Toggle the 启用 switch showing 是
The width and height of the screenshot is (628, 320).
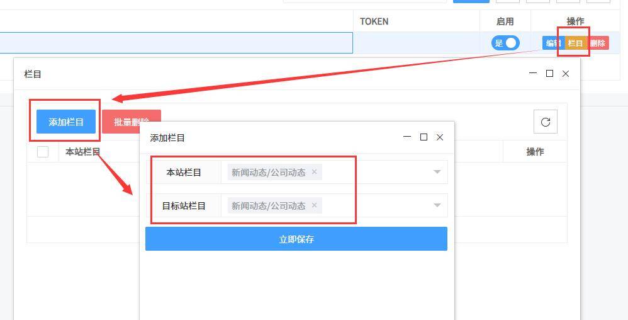(505, 43)
